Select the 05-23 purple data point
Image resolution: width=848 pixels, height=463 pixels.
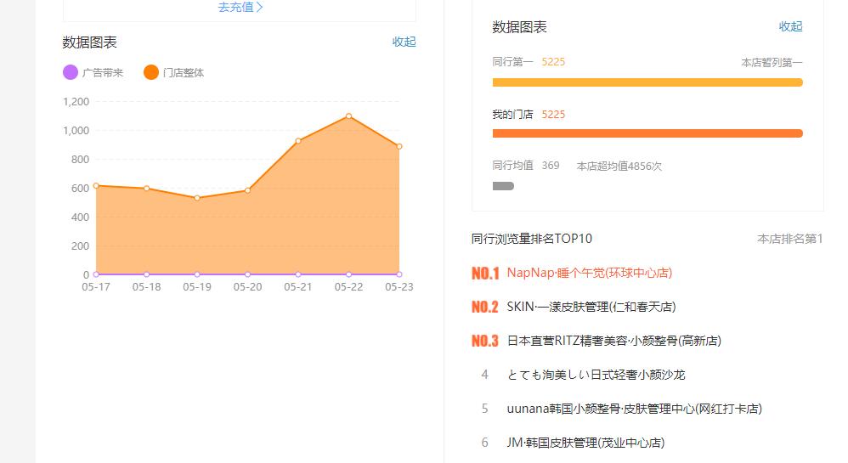pos(399,274)
